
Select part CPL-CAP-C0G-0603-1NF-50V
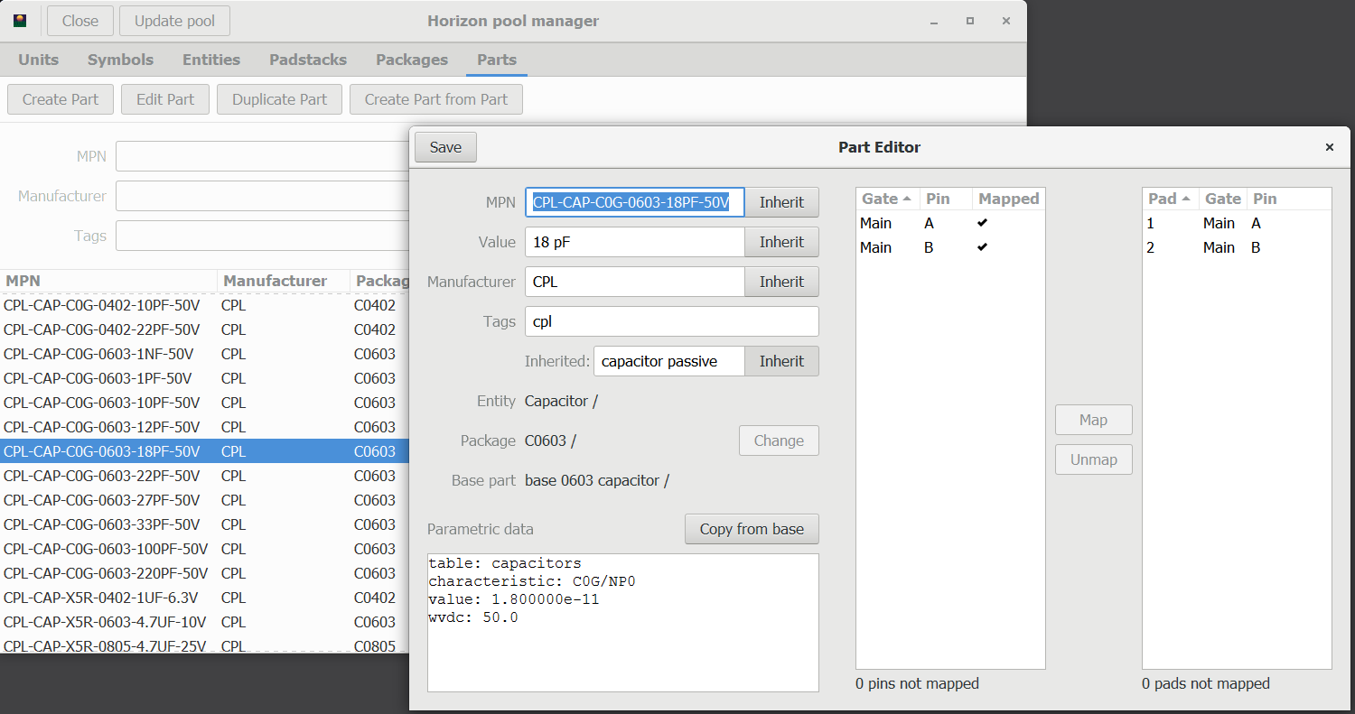(204, 354)
